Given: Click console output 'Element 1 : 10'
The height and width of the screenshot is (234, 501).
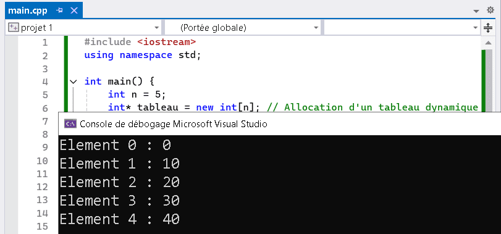Looking at the screenshot, I should click(x=120, y=164).
